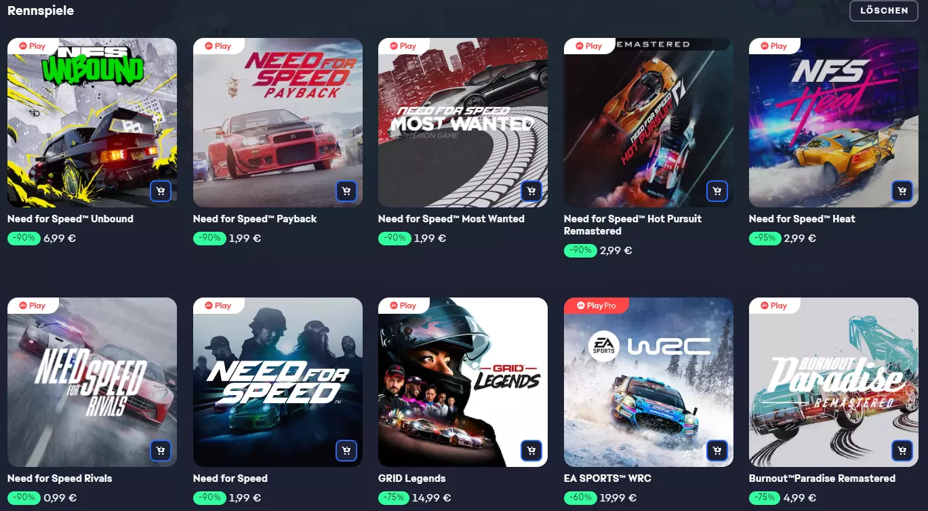The image size is (928, 511).
Task: Open the GRID Legends cover thumbnail
Action: (x=463, y=382)
